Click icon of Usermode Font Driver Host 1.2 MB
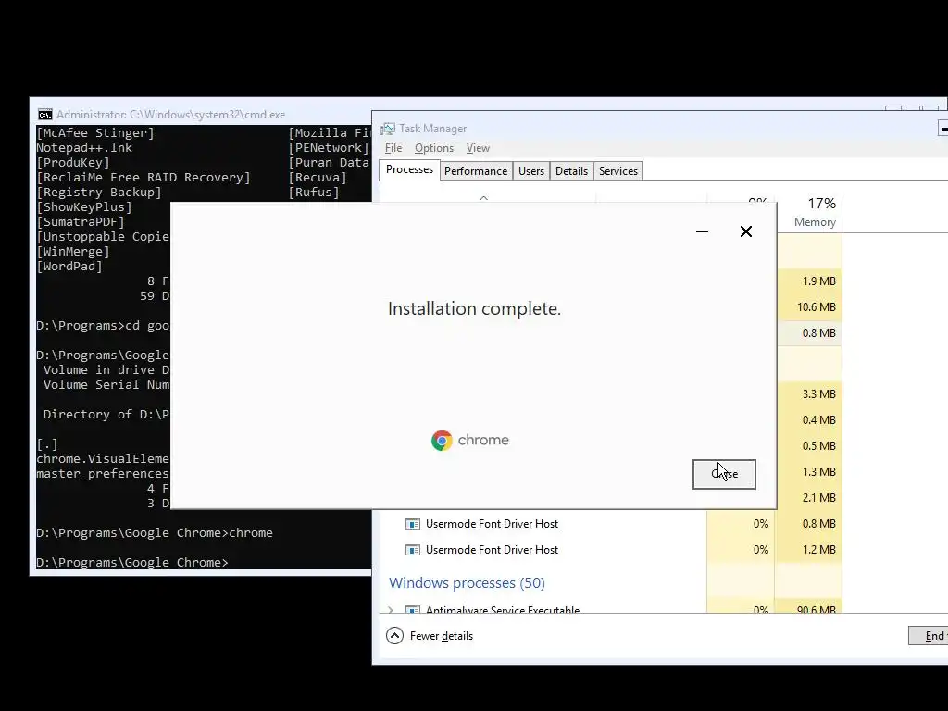Screen dimensions: 948x711 coord(412,550)
